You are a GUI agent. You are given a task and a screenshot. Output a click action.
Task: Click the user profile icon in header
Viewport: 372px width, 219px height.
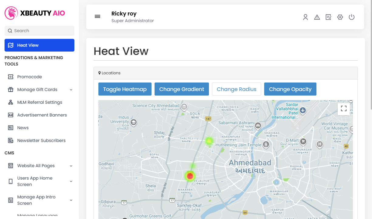click(305, 17)
